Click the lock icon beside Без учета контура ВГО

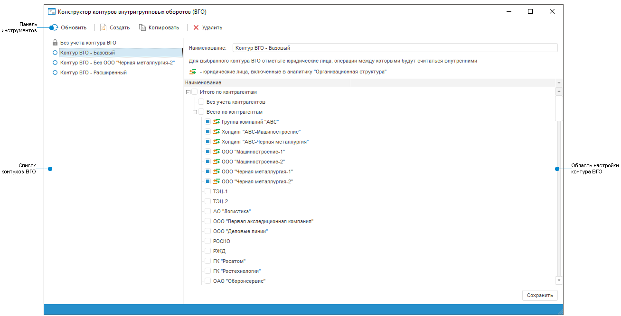55,43
